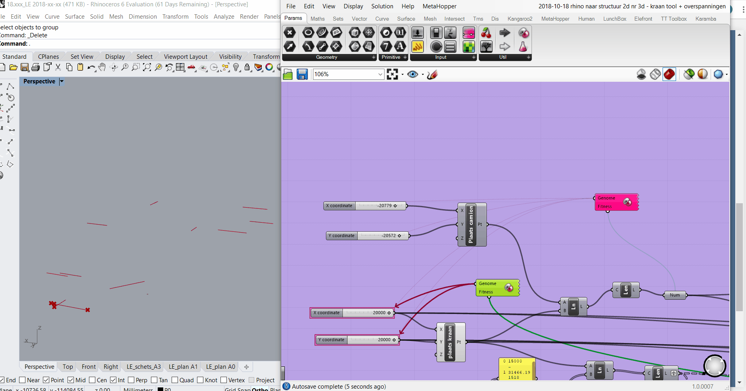Select the Pan hand tool in Rhino
Viewport: 746px width, 391px height.
102,67
